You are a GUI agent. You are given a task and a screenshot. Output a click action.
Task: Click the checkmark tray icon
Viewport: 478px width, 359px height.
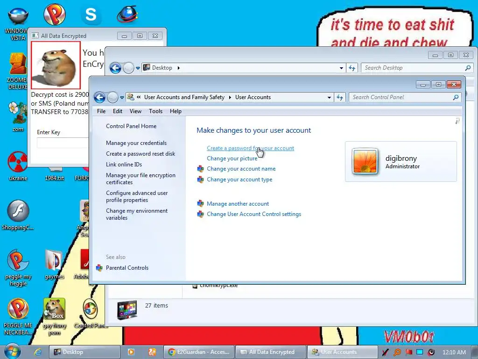(385, 352)
